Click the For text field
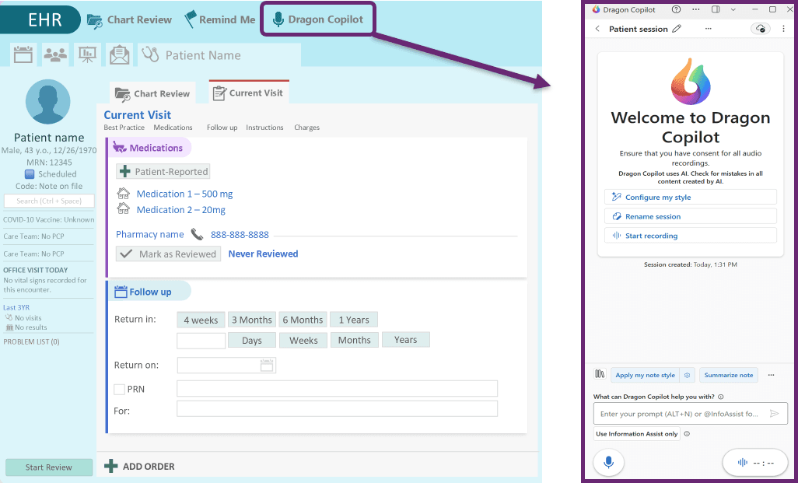798x483 pixels. click(337, 408)
